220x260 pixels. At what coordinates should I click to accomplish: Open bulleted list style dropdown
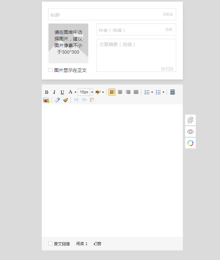(163, 92)
